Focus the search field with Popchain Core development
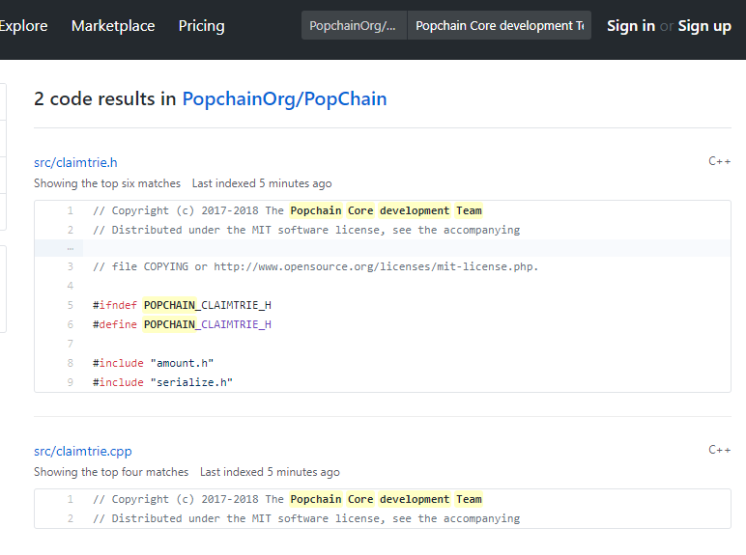Screen dimensions: 746x555 click(499, 25)
